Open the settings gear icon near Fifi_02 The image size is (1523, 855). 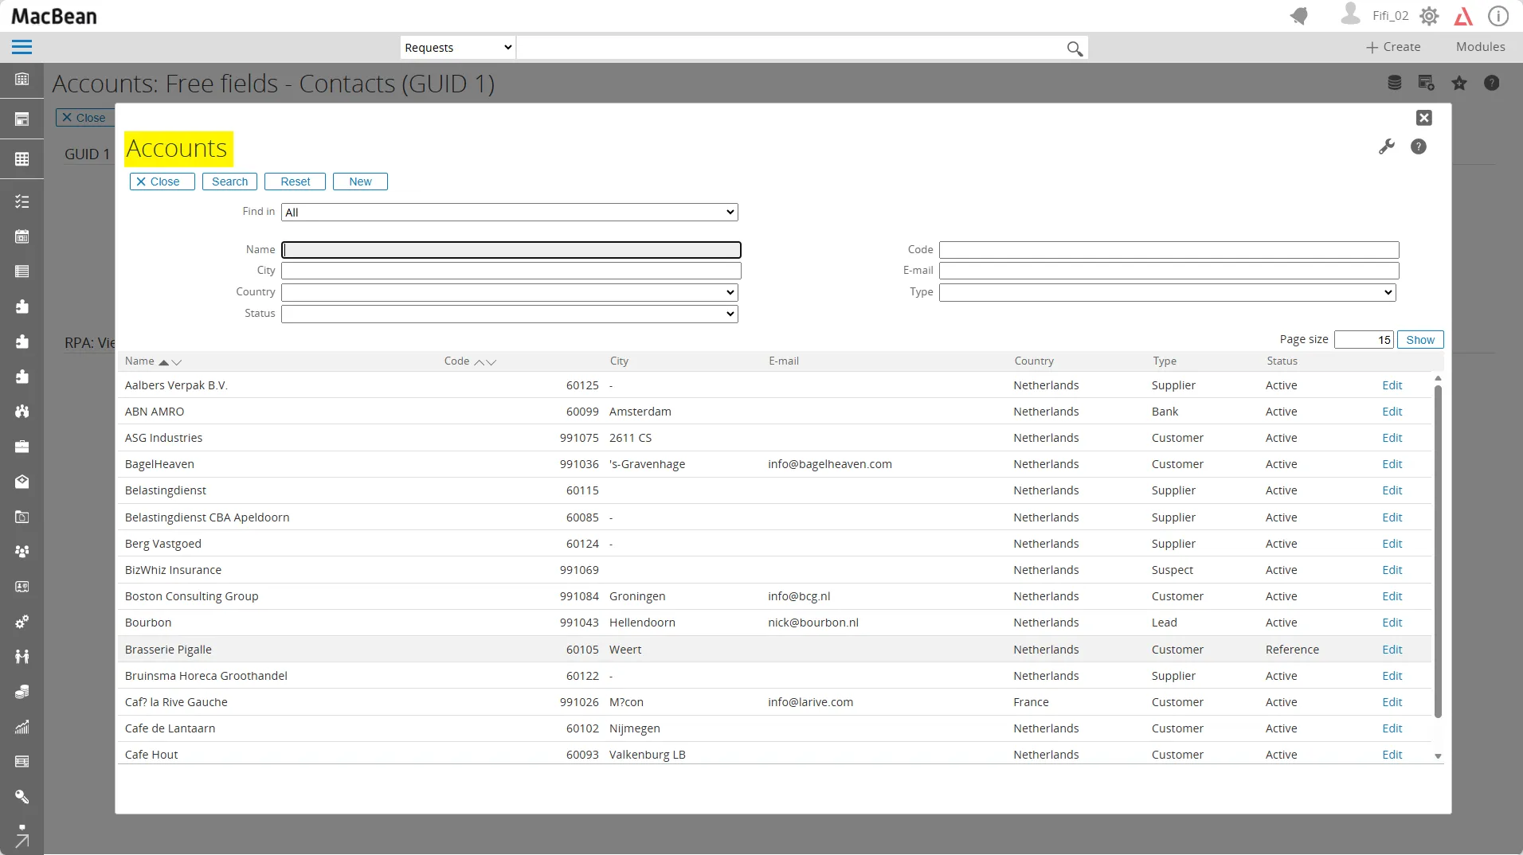point(1429,16)
